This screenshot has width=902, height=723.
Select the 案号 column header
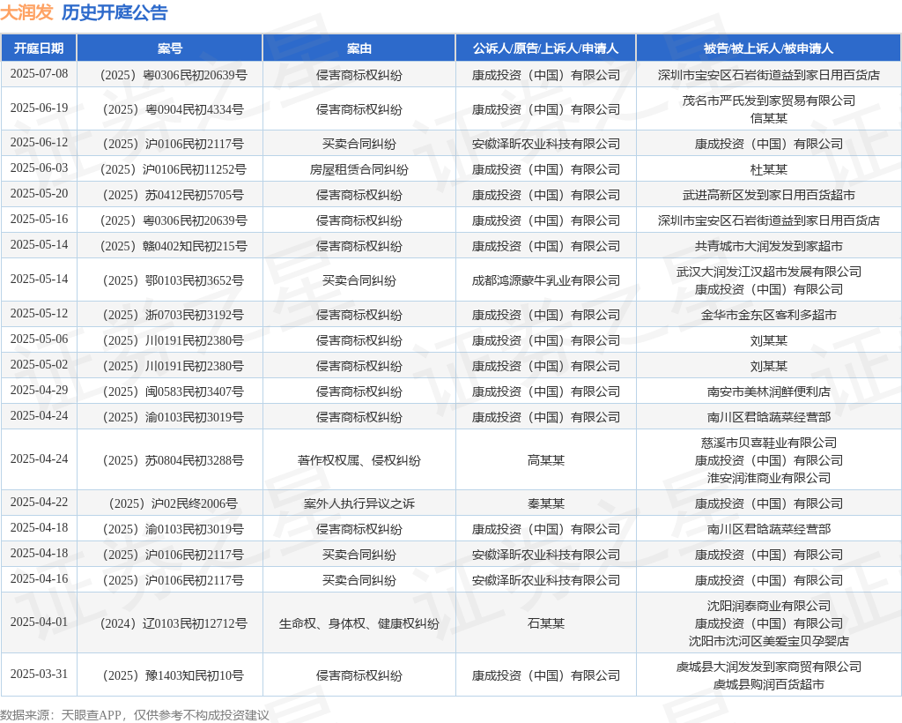click(x=170, y=48)
